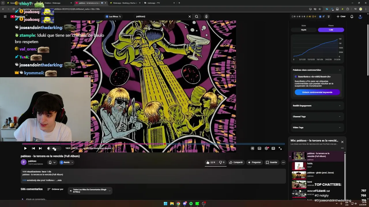Play 'huida.' from Mix playlist

point(317,166)
